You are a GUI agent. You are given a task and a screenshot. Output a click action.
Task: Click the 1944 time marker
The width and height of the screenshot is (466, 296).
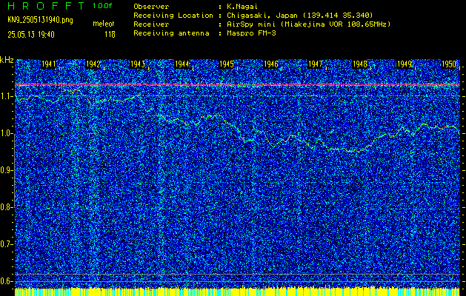[182, 64]
